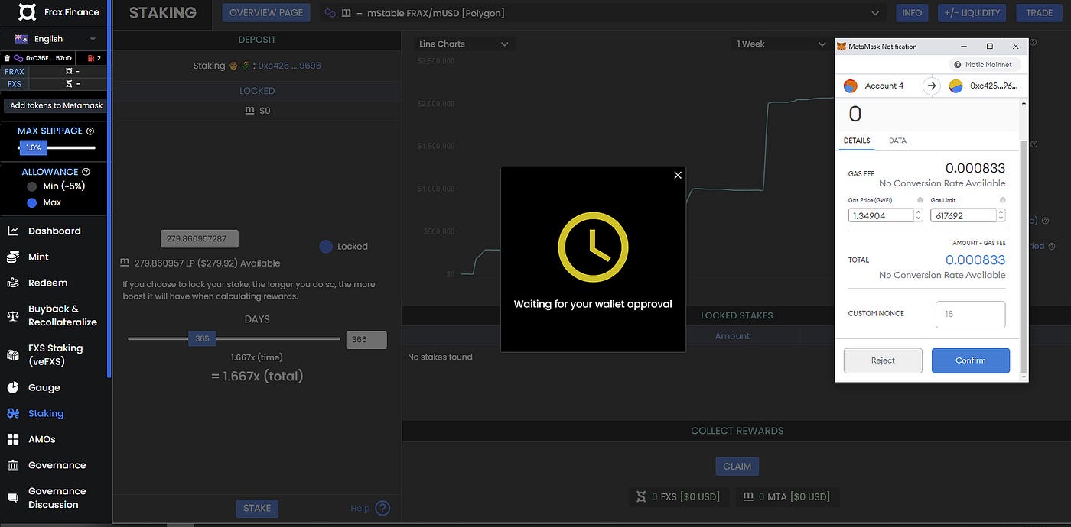Click the Max Slippage help question mark
Image resolution: width=1071 pixels, height=527 pixels.
(x=90, y=131)
